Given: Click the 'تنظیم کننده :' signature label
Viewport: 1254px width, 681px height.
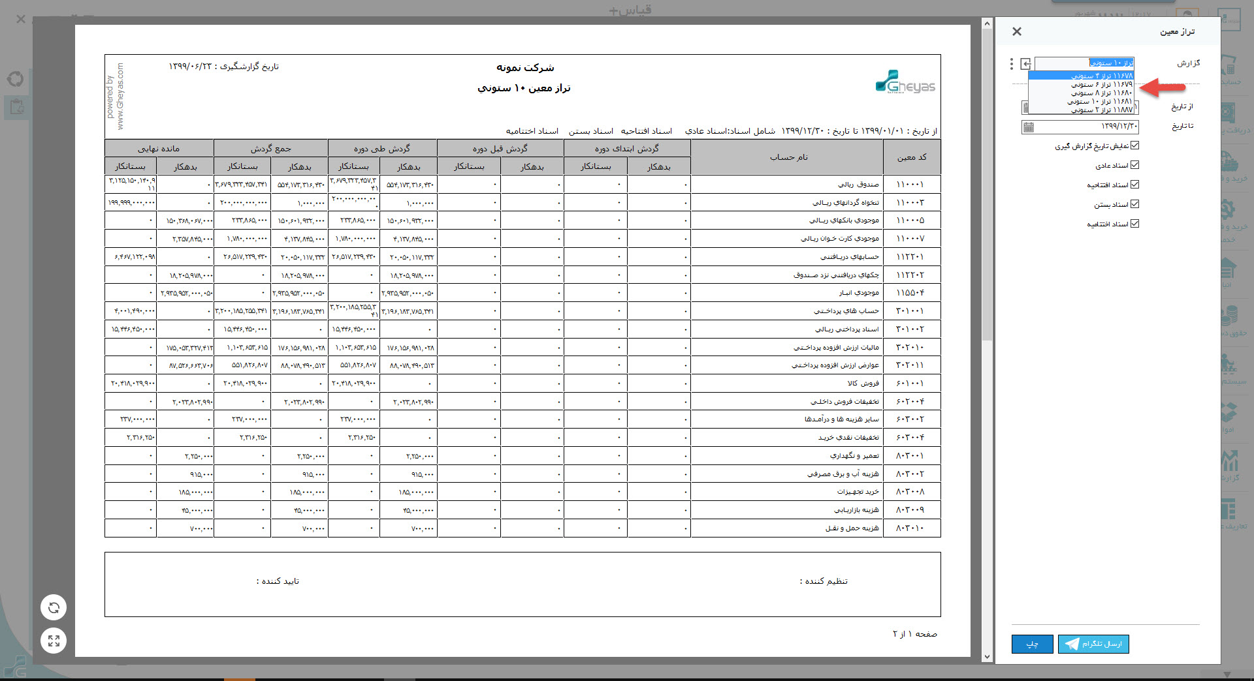Looking at the screenshot, I should click(824, 581).
